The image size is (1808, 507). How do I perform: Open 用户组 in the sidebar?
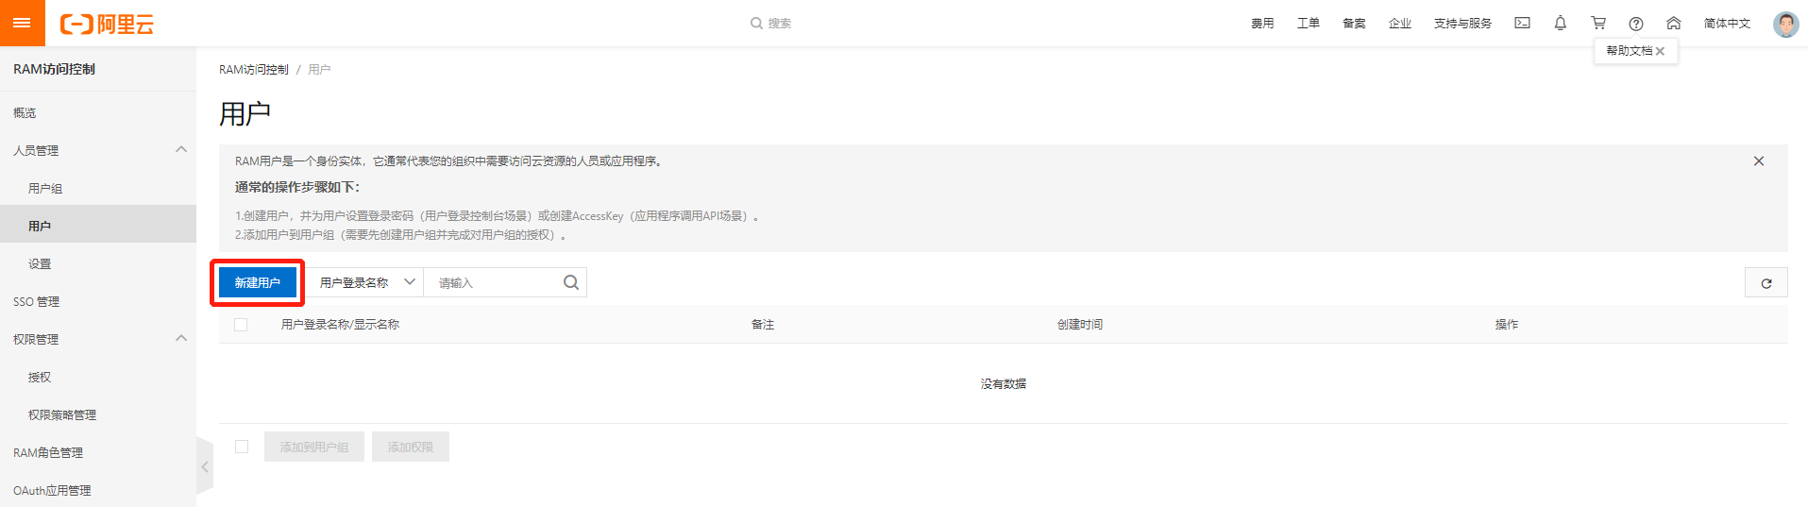pos(45,189)
